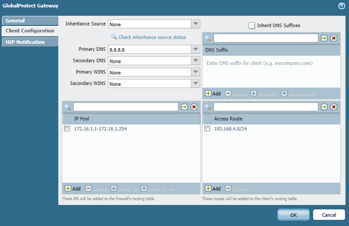Click search magnifier in Access Route panel
This screenshot has height=226, width=349.
[x=208, y=107]
